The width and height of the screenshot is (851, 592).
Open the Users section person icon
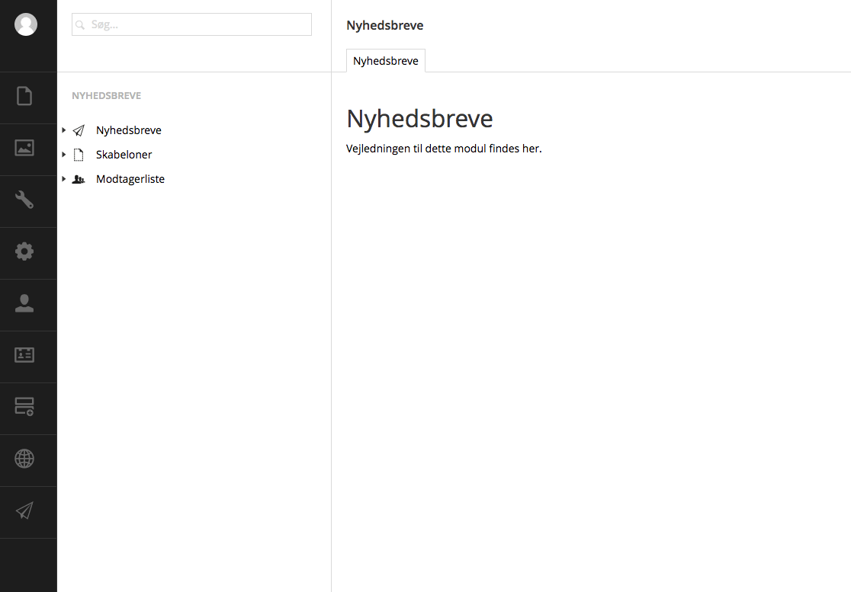[x=24, y=303]
